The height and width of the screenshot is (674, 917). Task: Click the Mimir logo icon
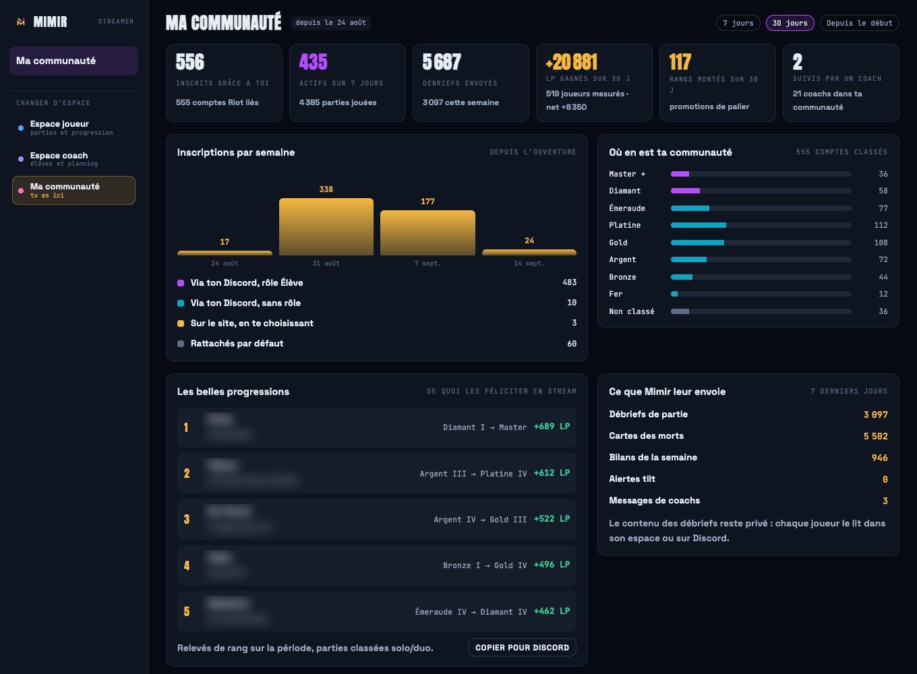[21, 22]
